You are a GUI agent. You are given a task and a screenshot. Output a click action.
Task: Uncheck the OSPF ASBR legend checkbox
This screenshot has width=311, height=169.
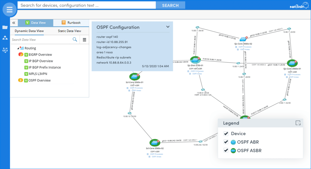point(226,151)
